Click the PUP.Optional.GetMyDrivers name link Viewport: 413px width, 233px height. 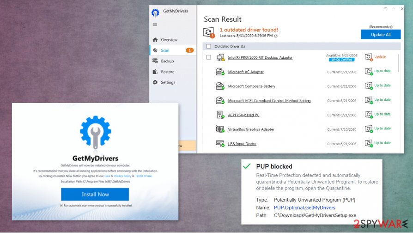click(304, 208)
